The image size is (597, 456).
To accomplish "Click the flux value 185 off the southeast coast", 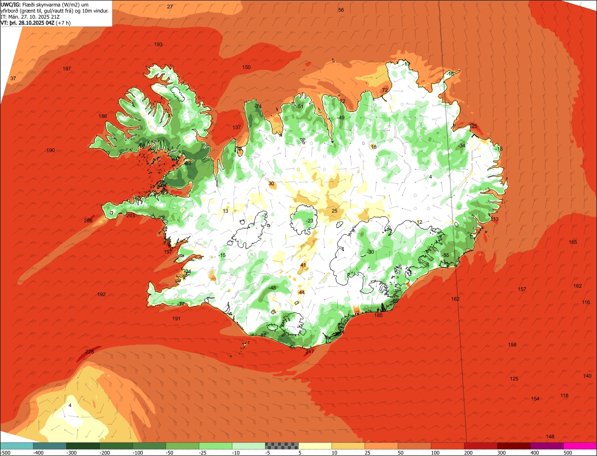I will pyautogui.click(x=379, y=315).
